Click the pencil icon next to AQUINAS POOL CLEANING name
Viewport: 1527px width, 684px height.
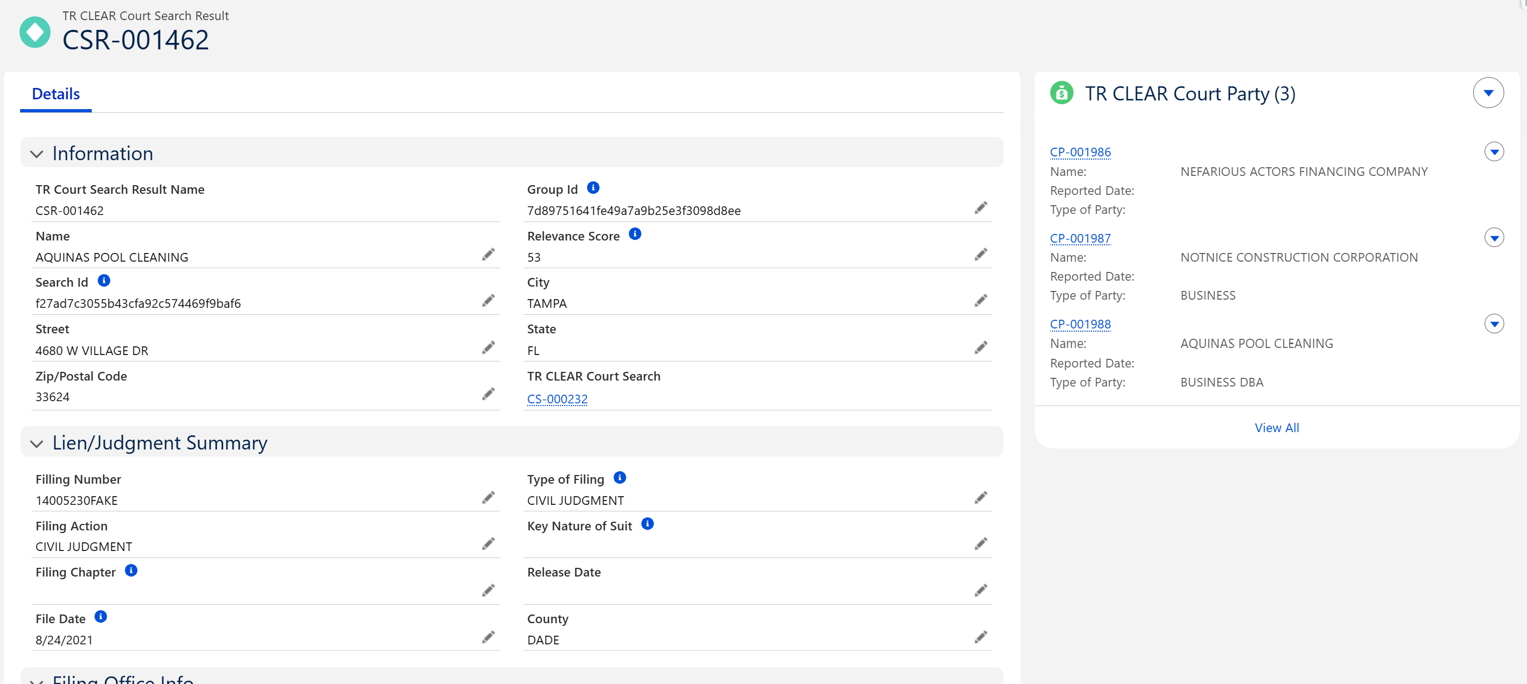(488, 255)
